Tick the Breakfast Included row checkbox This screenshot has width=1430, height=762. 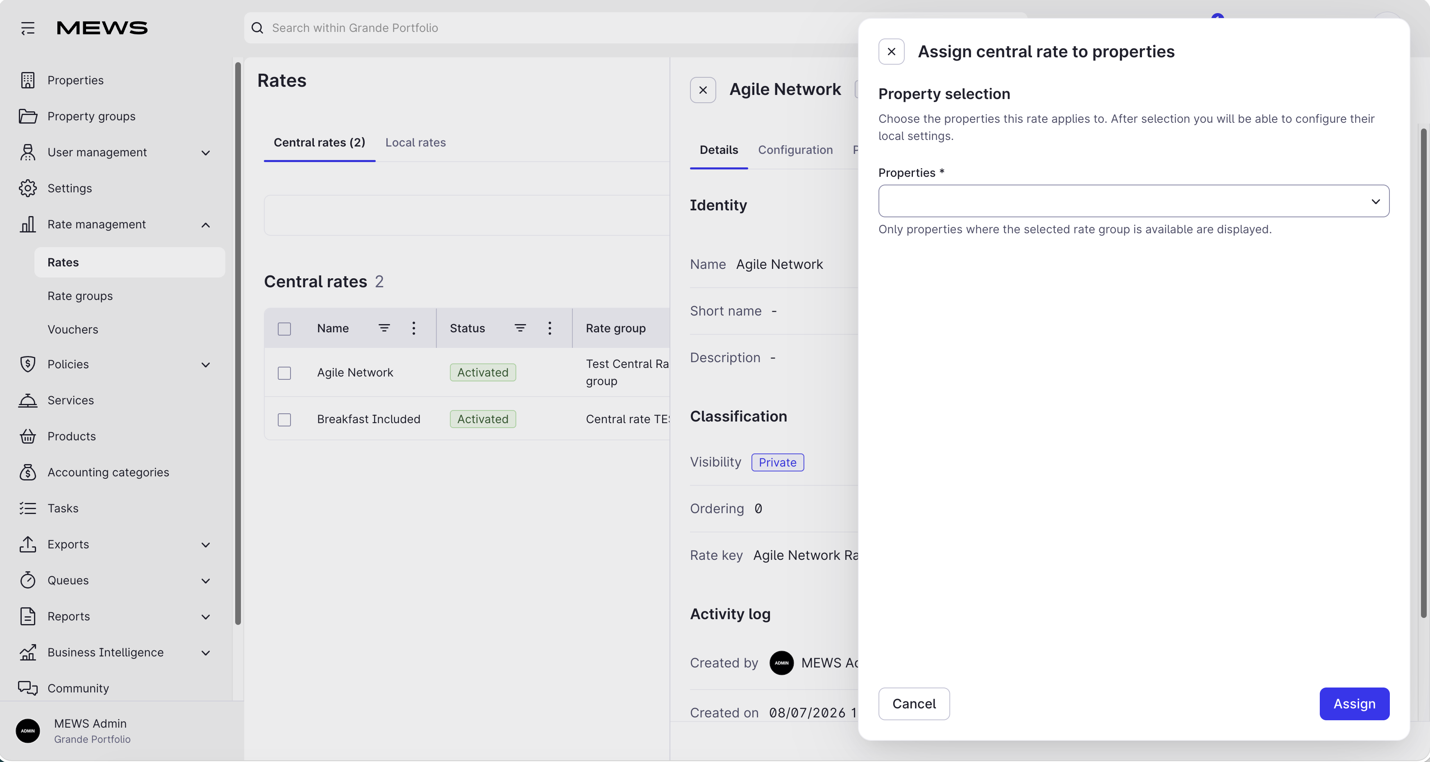[x=284, y=419]
